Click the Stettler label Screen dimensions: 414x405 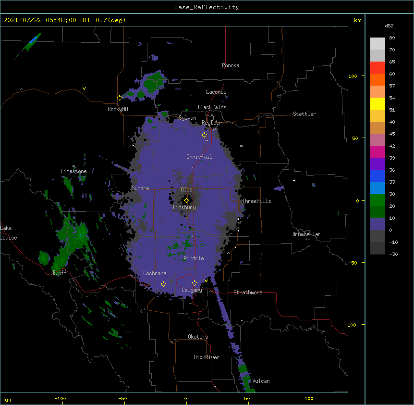coord(304,114)
